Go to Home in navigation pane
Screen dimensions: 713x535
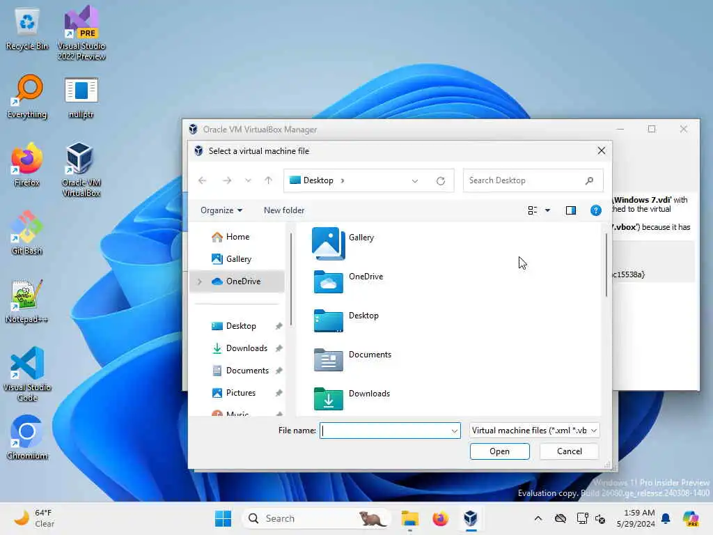point(230,237)
